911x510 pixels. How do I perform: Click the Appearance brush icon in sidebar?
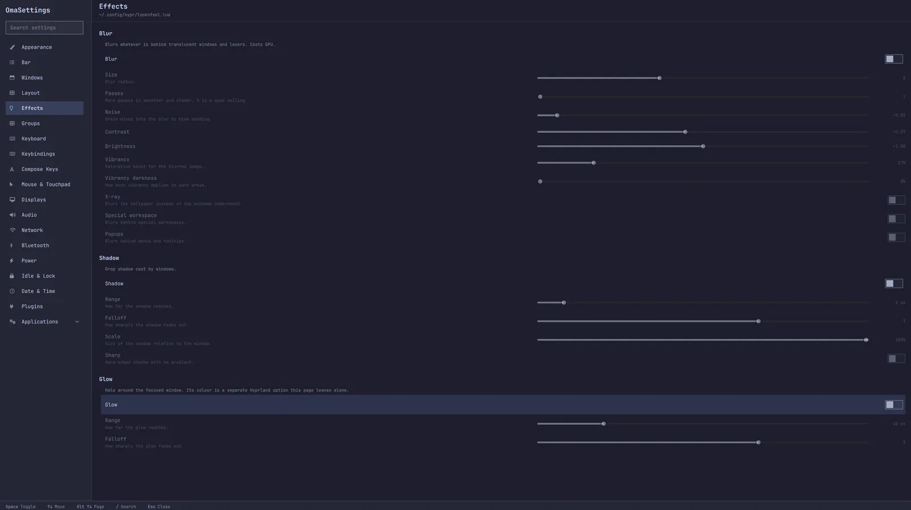pos(12,47)
